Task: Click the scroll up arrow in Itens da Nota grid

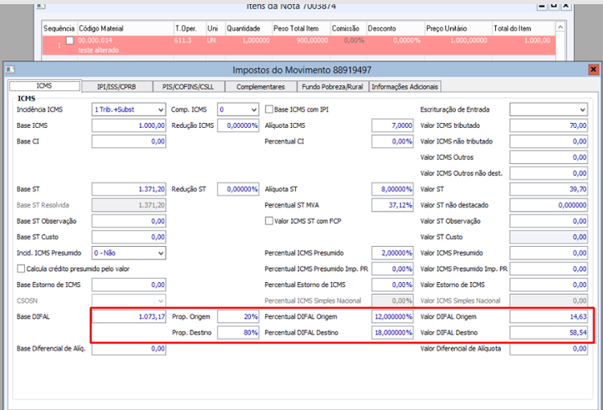Action: point(560,27)
